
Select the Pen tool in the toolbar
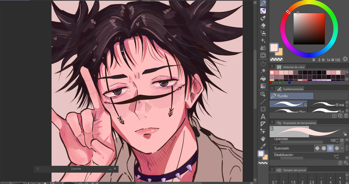point(263,3)
